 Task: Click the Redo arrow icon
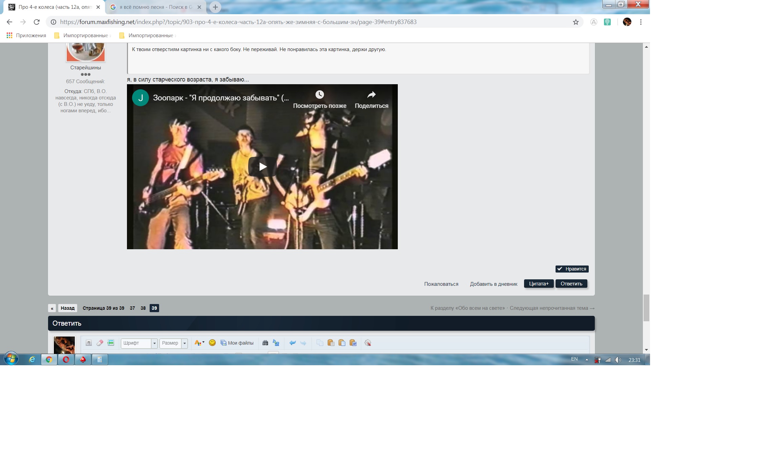click(303, 343)
